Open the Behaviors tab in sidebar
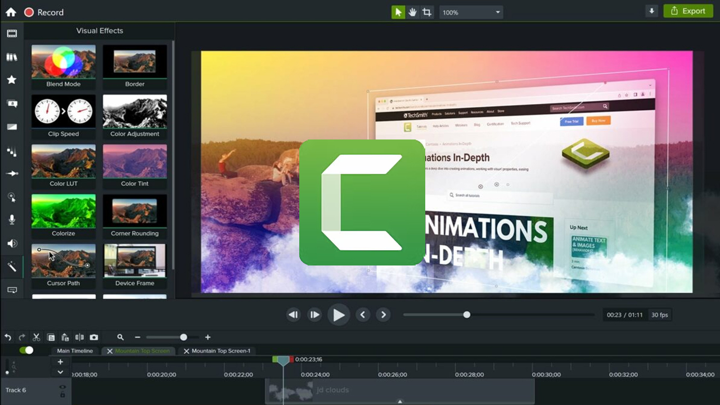 pyautogui.click(x=12, y=151)
